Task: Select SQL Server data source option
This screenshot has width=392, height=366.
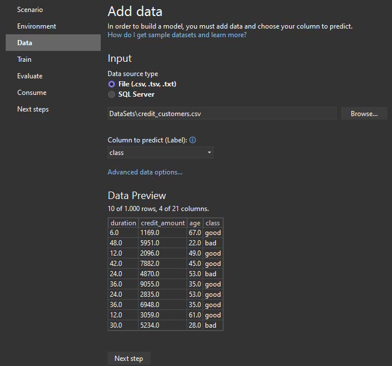Action: pyautogui.click(x=112, y=94)
